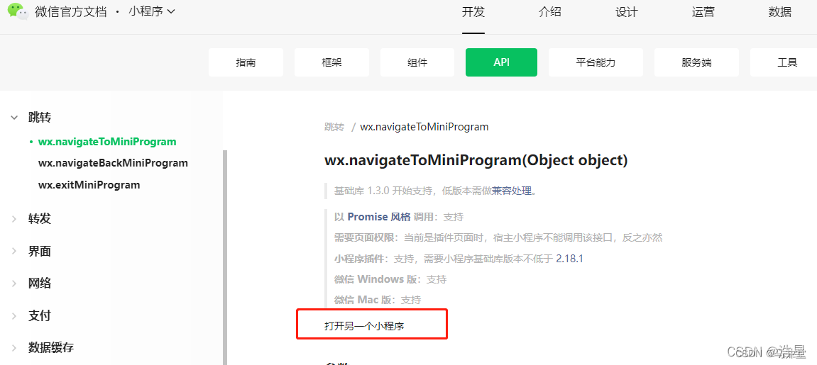The image size is (817, 365).
Task: Open the 微信官方文档 home link
Action: point(71,11)
